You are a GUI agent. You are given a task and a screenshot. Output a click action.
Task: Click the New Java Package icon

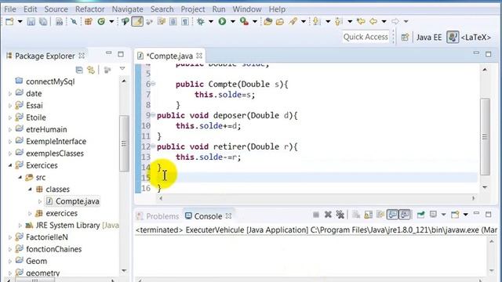click(89, 21)
